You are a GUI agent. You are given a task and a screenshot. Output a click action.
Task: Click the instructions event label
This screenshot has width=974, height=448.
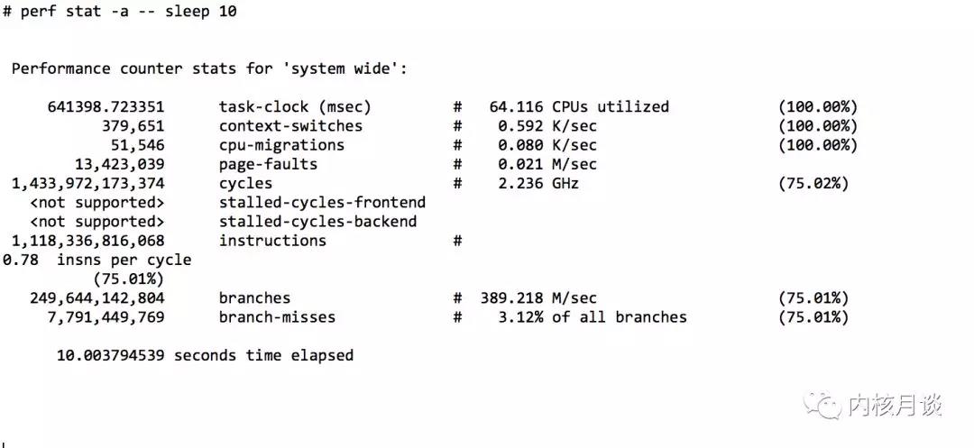tap(272, 241)
